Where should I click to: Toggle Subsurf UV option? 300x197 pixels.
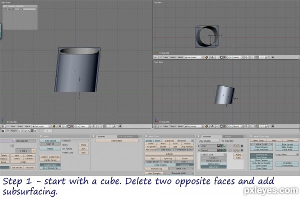point(213,167)
